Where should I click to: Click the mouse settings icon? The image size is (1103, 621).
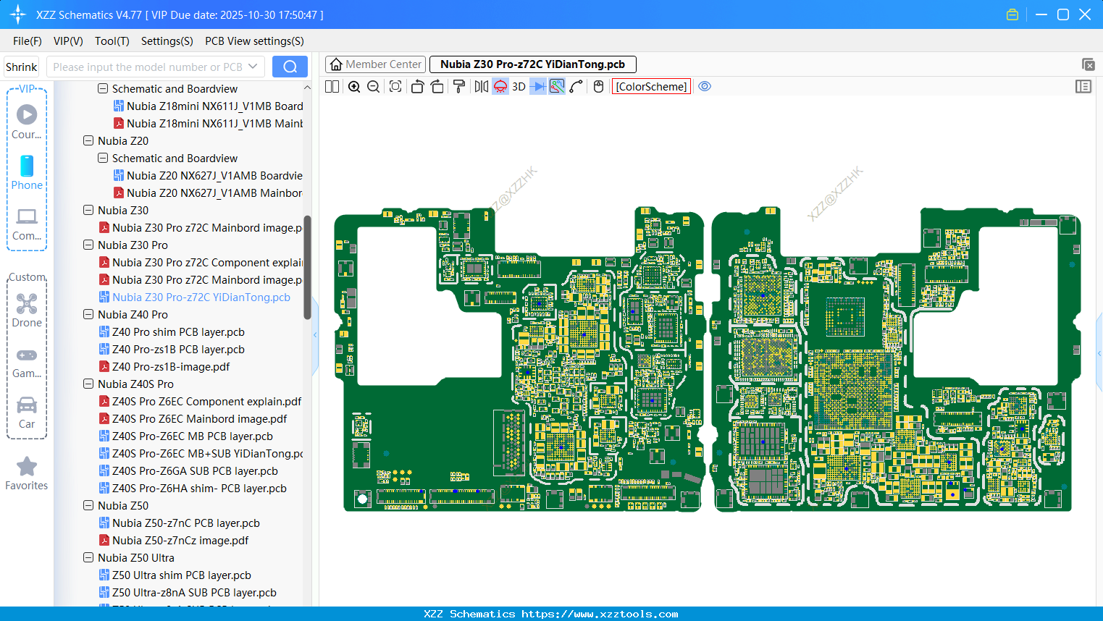coord(598,87)
